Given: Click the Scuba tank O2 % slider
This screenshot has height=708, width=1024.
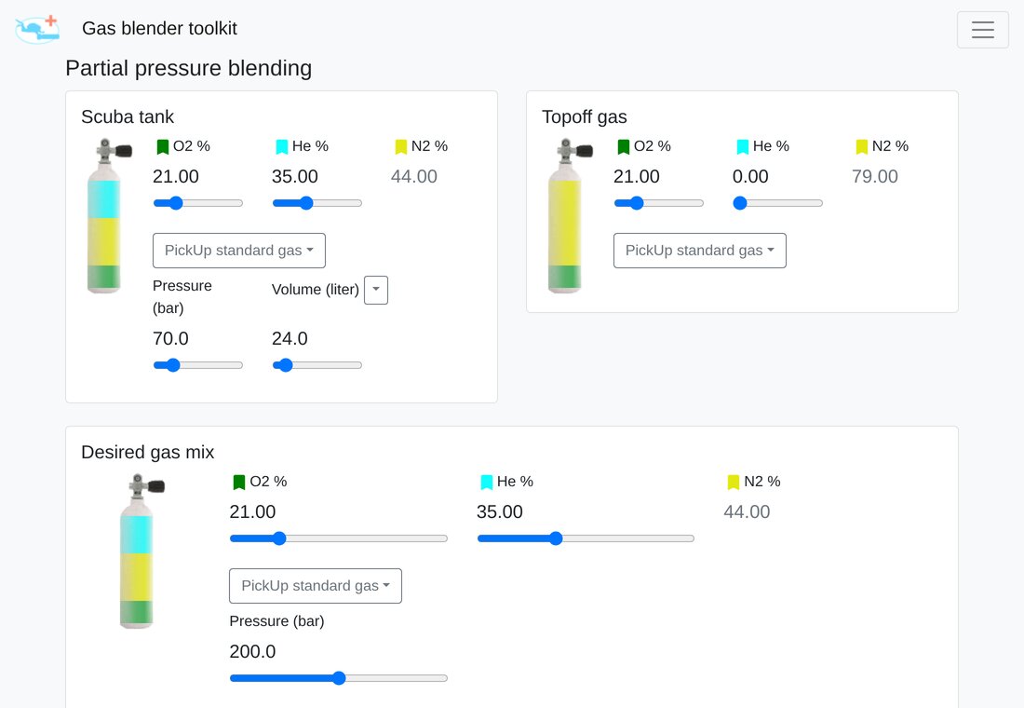Looking at the screenshot, I should point(198,203).
